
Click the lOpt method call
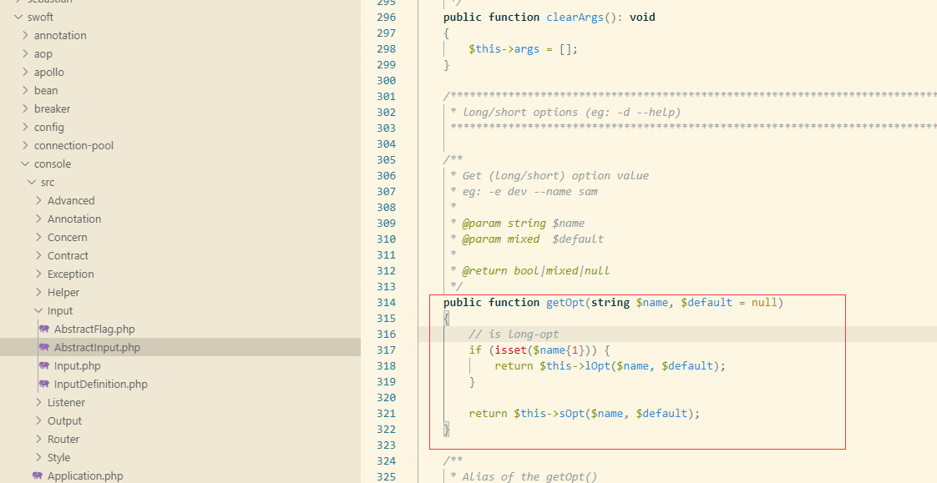click(x=597, y=366)
